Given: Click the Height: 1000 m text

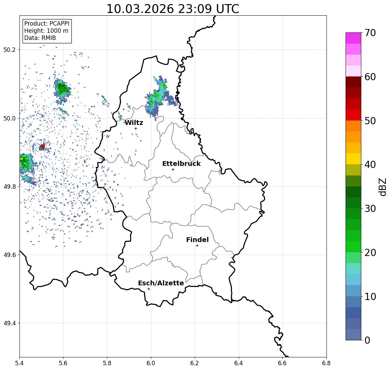Looking at the screenshot, I should (46, 31).
